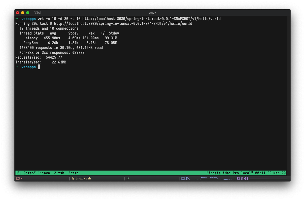Viewport: 305px width, 200px height.
Task: Click the job tree icon beside 'tmux ◂ zsh'
Action: (73, 178)
